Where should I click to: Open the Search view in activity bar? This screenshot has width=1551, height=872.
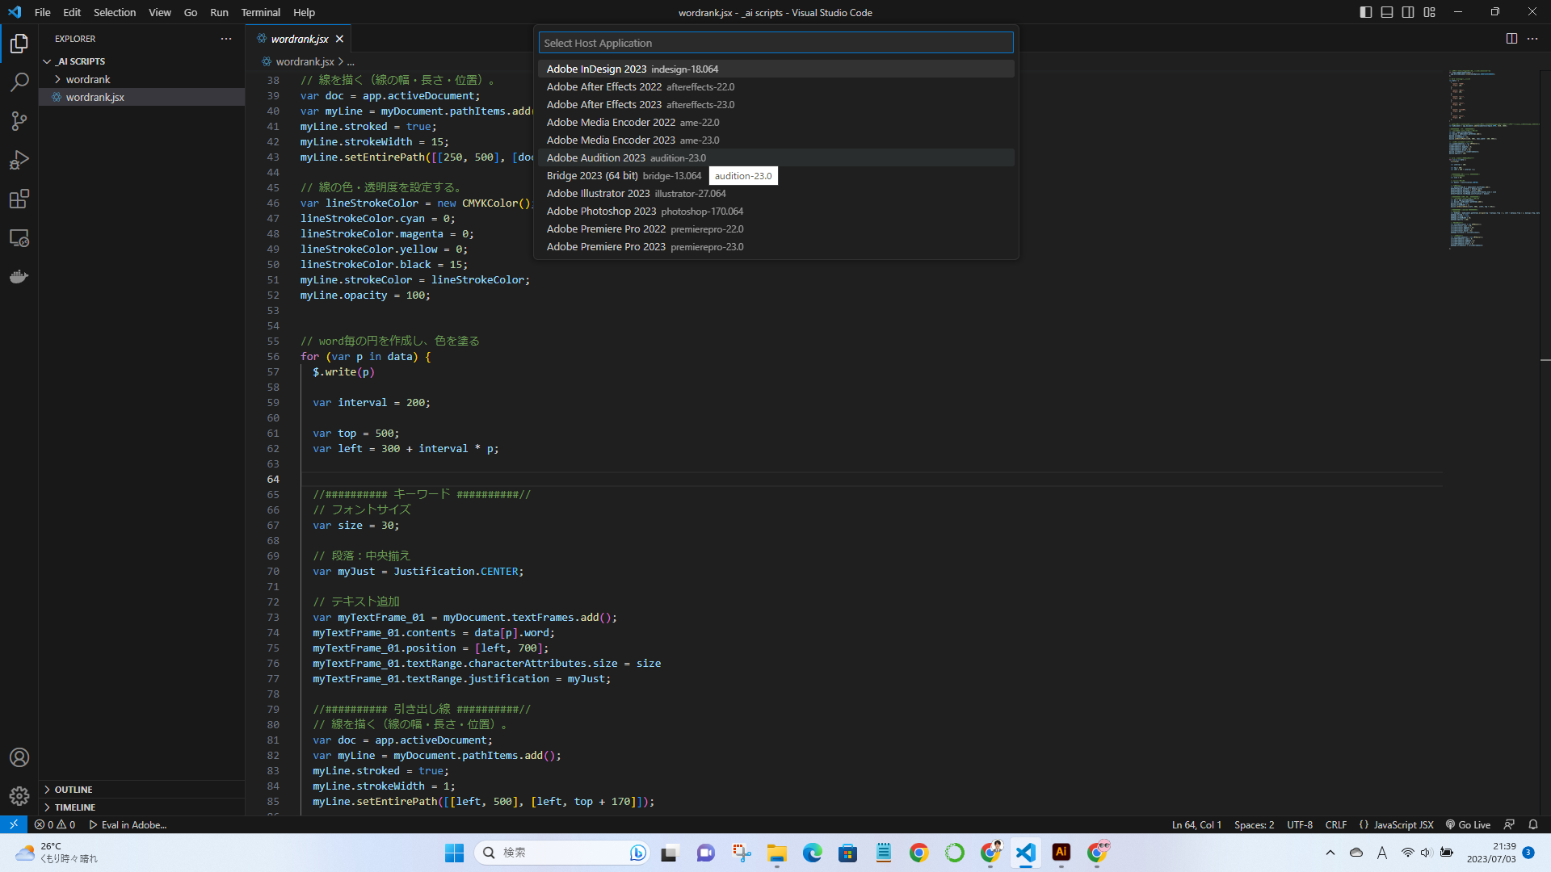point(19,82)
